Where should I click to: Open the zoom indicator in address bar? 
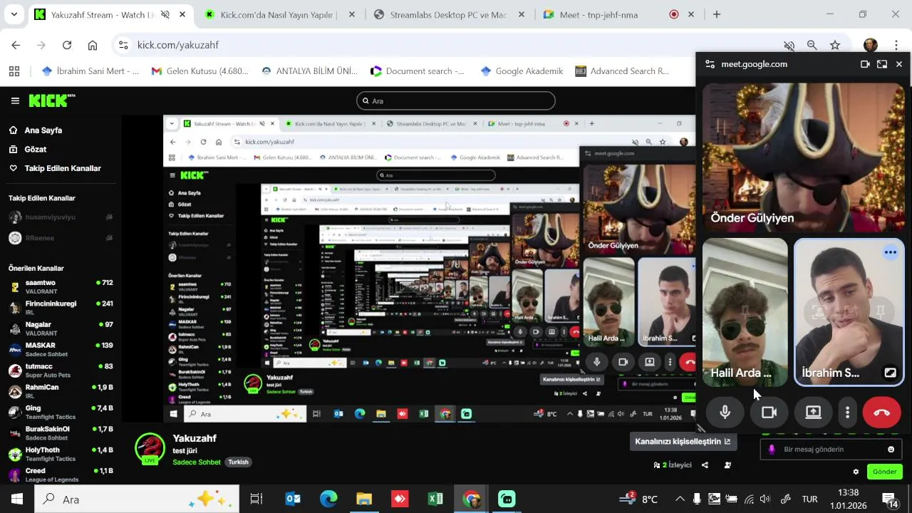pyautogui.click(x=812, y=45)
